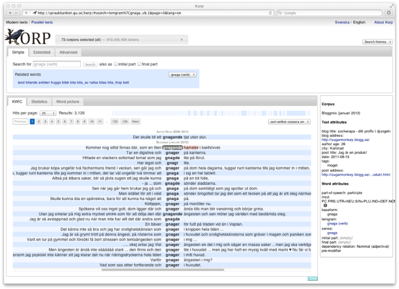This screenshot has height=289, width=399.
Task: Click 'gnagt' in the 'Har legat och' row
Action: click(x=172, y=163)
